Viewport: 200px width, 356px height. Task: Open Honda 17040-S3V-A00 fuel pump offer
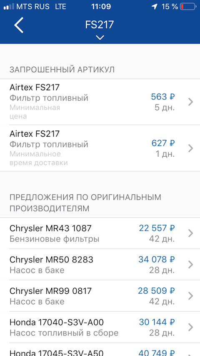100,327
